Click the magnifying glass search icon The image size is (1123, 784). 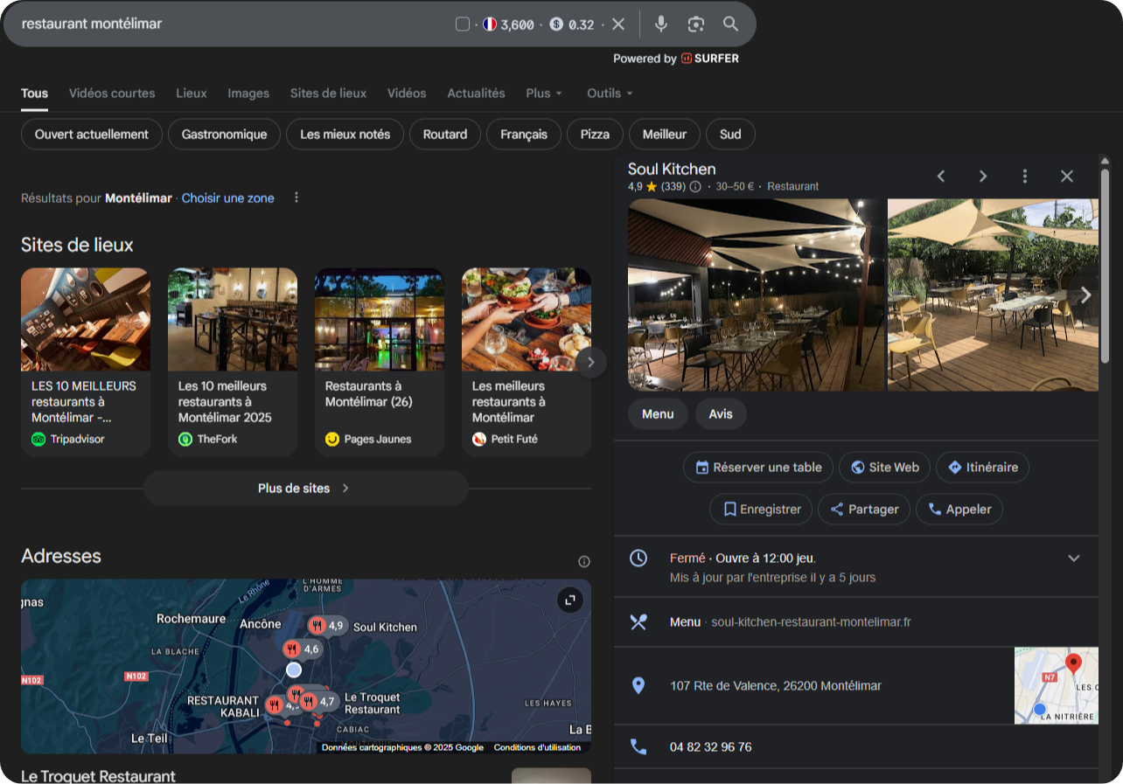click(x=730, y=24)
